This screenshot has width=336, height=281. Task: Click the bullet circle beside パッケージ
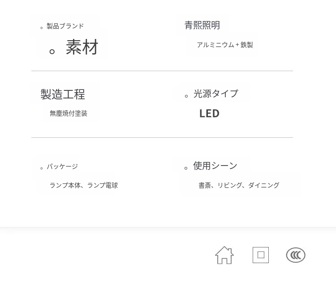[42, 168]
